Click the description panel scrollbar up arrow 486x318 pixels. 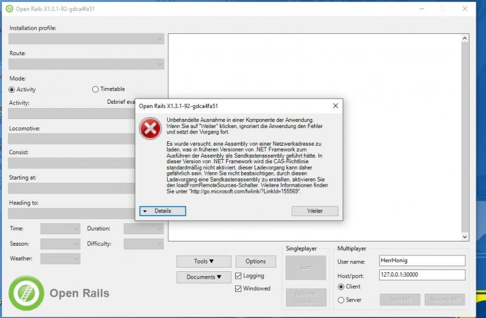[465, 38]
